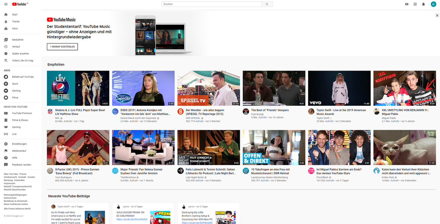The width and height of the screenshot is (440, 224).
Task: Click Taylor Swift in the Beiträge post
Action: [63, 206]
